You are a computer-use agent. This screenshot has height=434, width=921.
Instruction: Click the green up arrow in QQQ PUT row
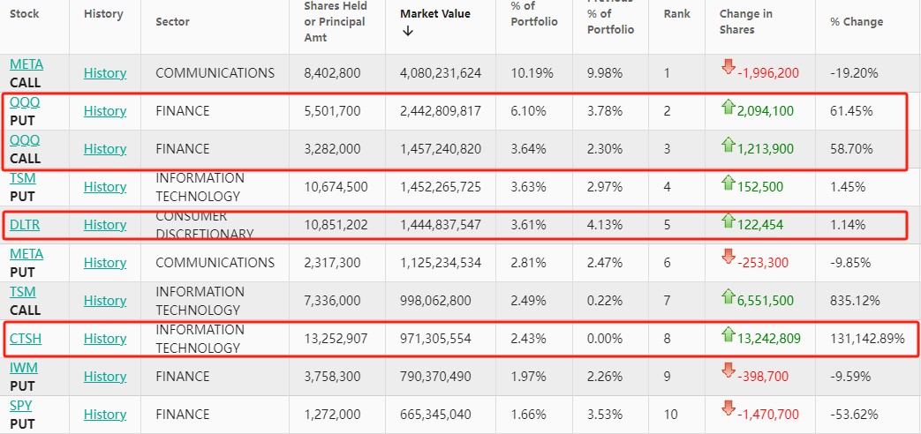[728, 108]
